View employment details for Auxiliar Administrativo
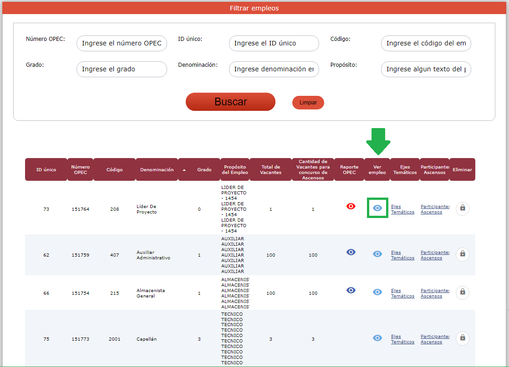 point(377,254)
